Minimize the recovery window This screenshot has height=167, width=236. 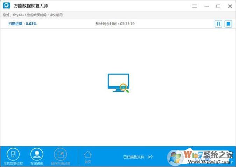(x=207, y=6)
